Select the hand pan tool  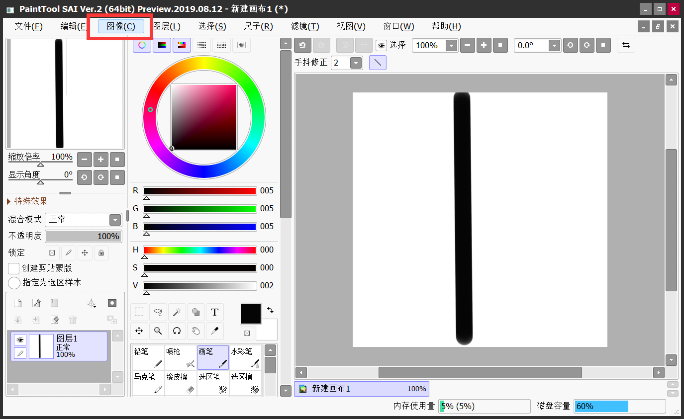coord(196,331)
